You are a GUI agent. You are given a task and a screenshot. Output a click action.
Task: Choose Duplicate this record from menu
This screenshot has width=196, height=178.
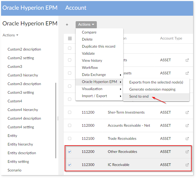tap(98, 46)
